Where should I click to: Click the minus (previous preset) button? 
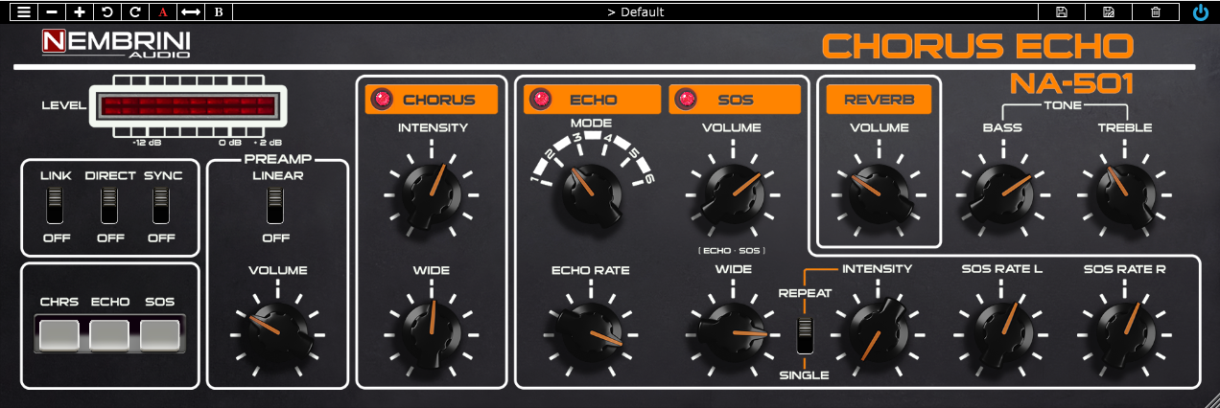point(52,12)
